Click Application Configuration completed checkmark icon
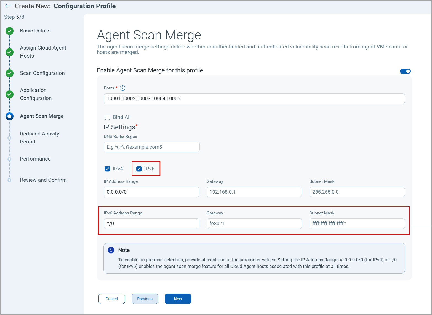This screenshot has height=315, width=432. [x=10, y=94]
